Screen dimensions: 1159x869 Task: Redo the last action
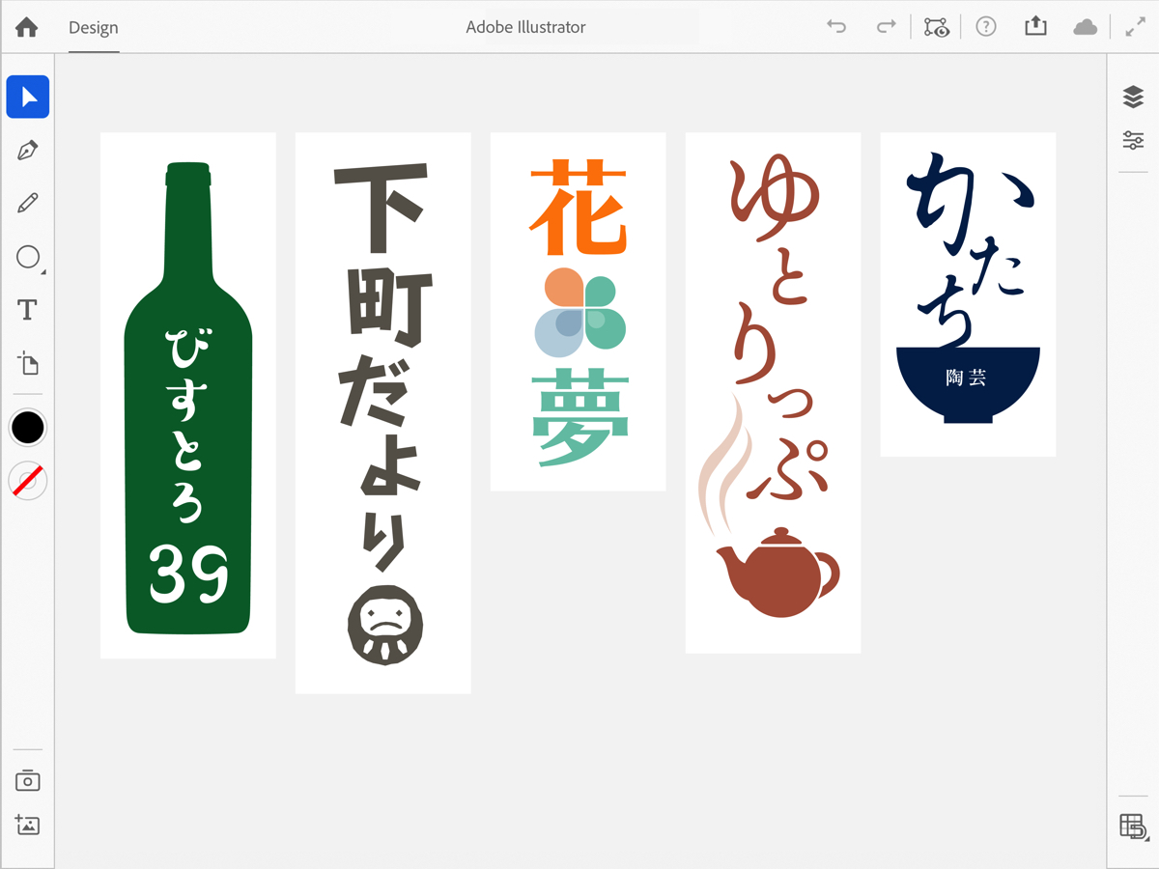tap(886, 27)
